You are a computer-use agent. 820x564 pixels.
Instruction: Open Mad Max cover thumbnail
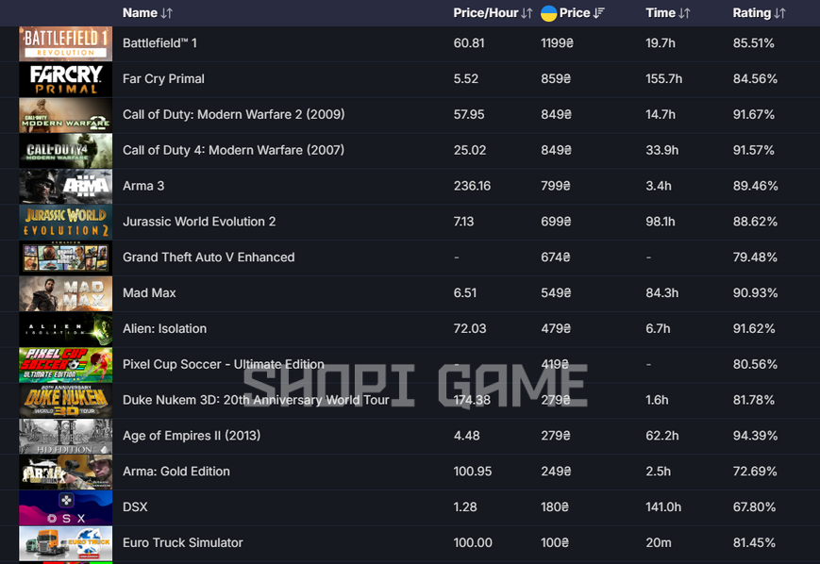click(x=66, y=293)
